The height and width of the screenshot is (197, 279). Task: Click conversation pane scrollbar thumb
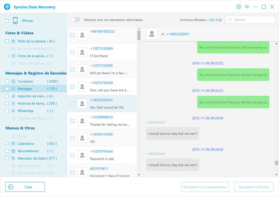click(276, 163)
